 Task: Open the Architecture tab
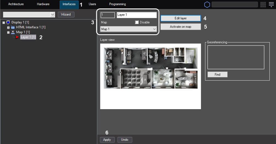tap(16, 4)
